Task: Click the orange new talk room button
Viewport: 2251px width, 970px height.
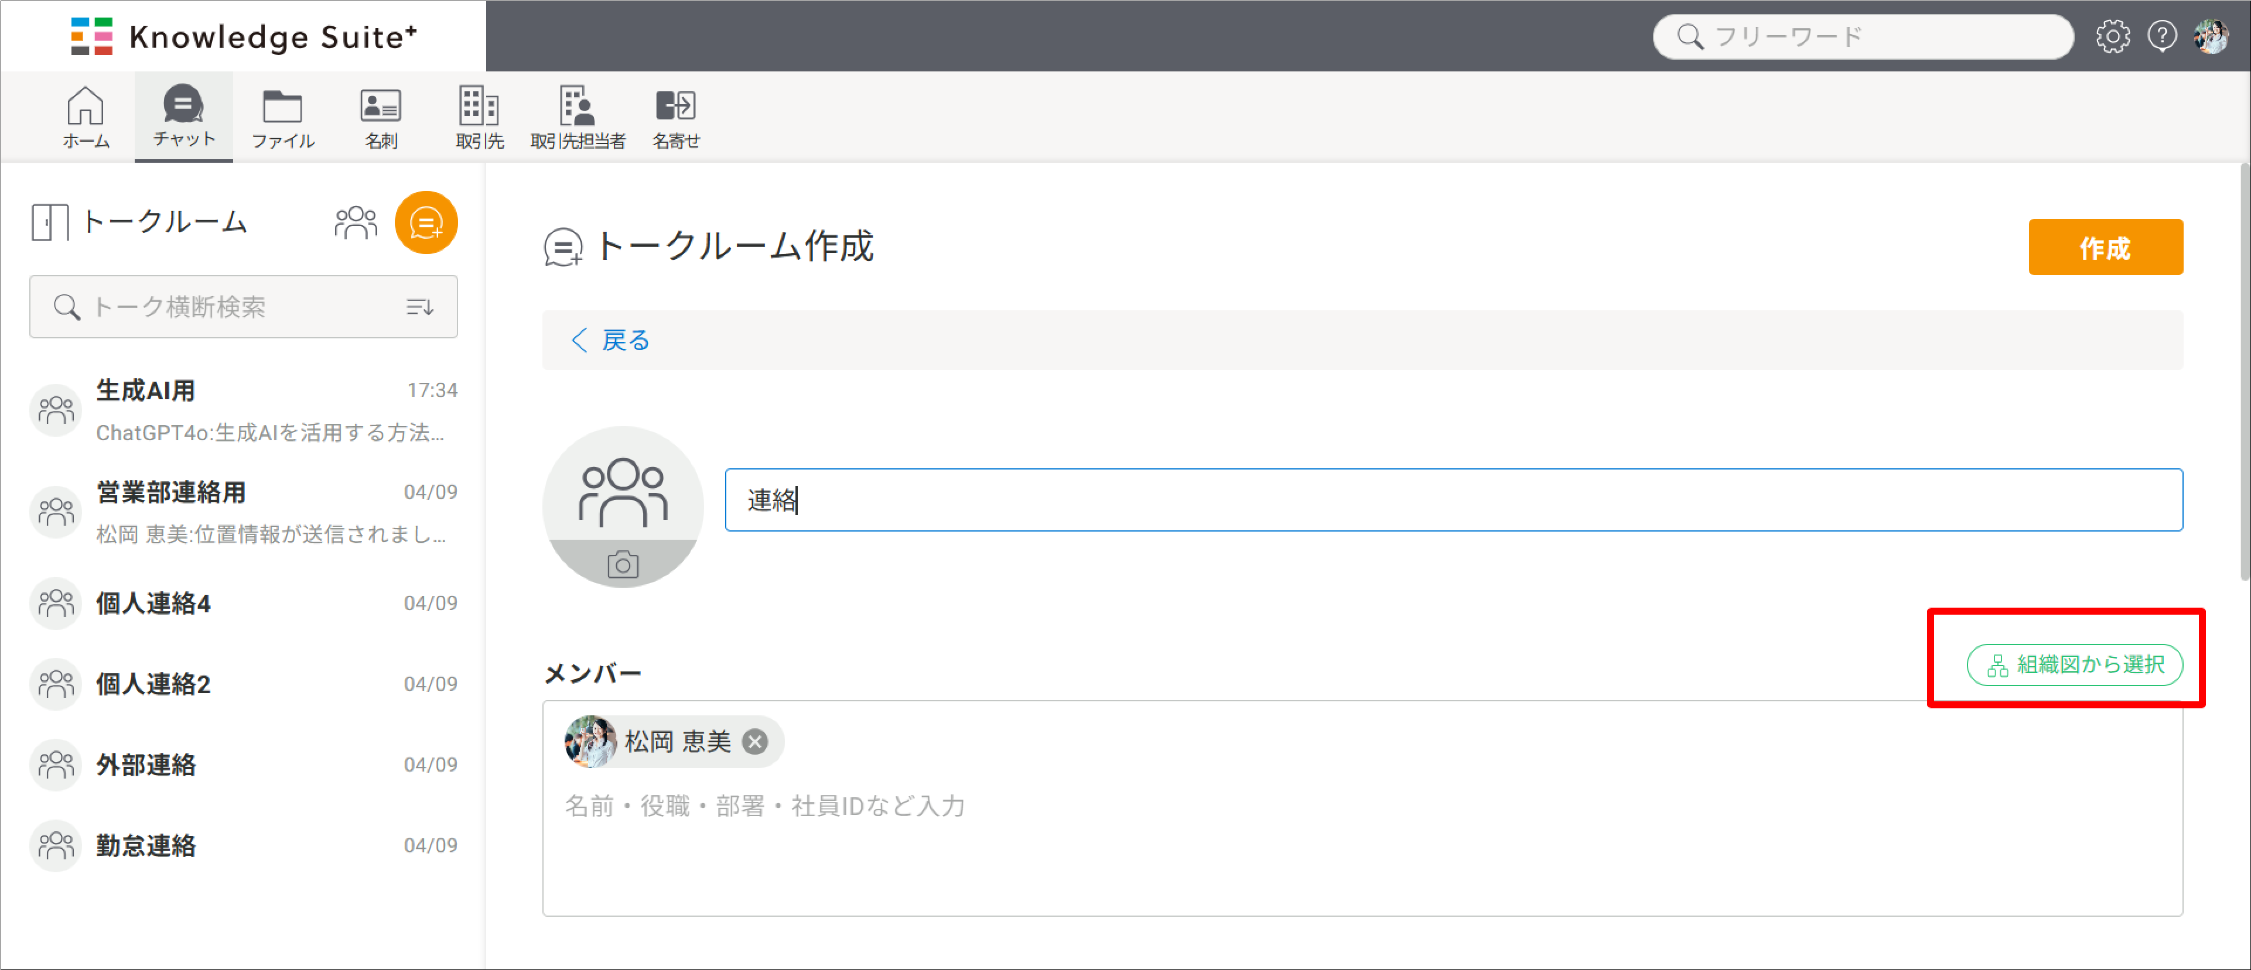Action: pos(426,222)
